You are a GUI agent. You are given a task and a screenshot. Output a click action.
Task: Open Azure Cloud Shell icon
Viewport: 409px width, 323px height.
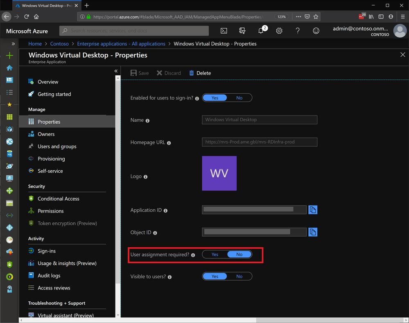coord(224,31)
